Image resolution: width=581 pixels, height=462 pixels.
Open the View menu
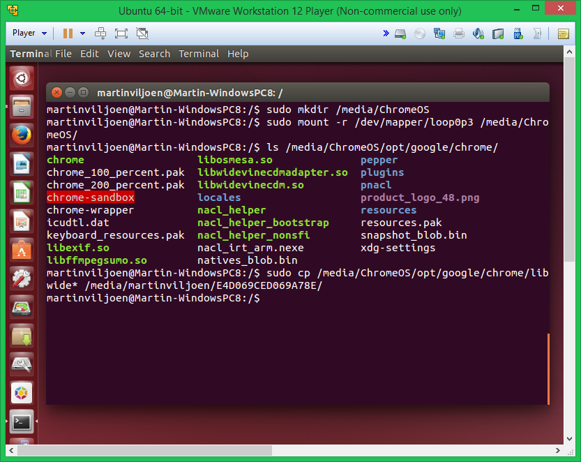(x=119, y=54)
